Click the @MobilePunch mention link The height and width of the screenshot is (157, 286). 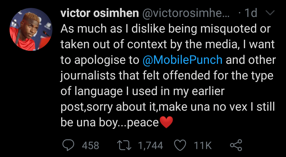[182, 60]
